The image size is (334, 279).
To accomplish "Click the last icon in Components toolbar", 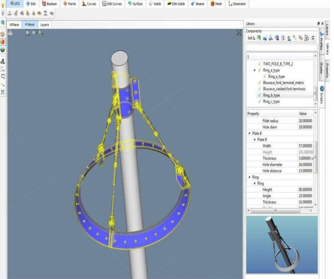I will coord(312,38).
